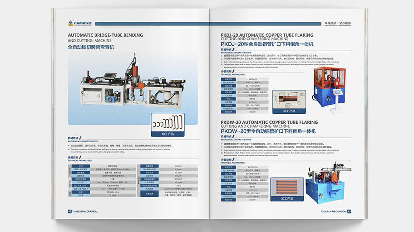This screenshot has height=232, width=414.
Task: Click the bent tubes product sample image
Action: [168, 125]
